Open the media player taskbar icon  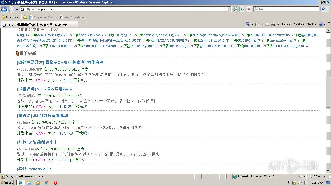[38, 183]
